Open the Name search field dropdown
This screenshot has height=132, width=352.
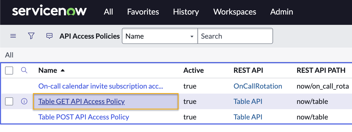(160, 36)
